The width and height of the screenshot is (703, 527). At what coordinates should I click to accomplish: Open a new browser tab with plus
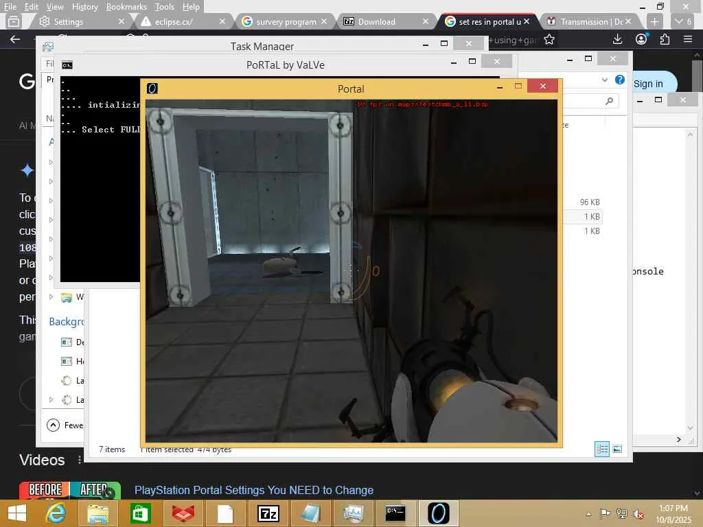pos(654,21)
